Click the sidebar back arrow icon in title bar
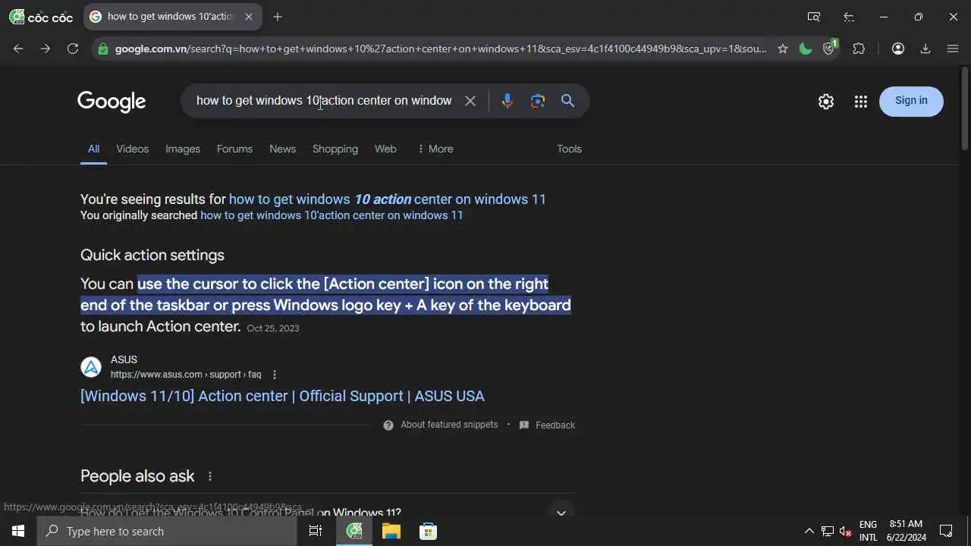 (849, 17)
